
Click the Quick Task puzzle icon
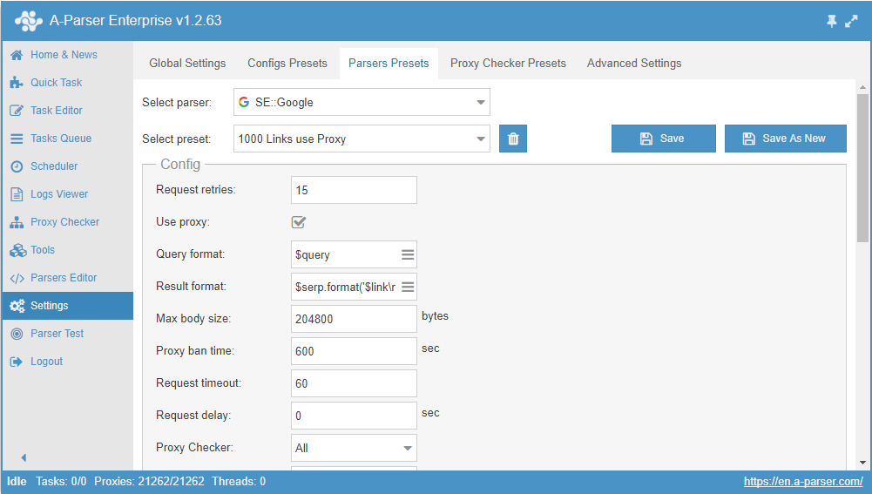(x=17, y=83)
